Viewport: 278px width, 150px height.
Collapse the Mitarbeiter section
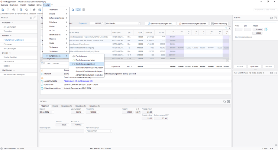coord(12,23)
